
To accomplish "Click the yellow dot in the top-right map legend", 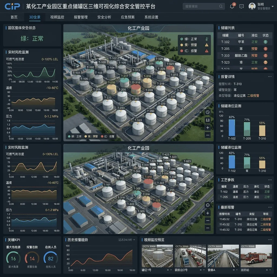I will point(182,45).
